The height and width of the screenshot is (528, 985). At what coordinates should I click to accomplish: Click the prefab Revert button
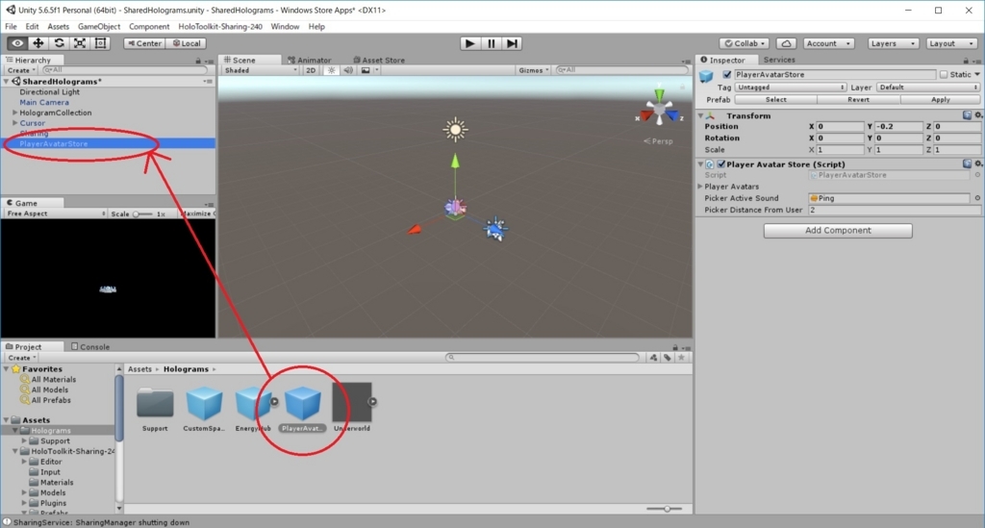[x=858, y=100]
